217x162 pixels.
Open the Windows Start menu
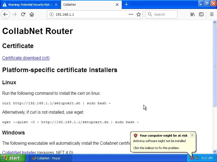coord(13,158)
